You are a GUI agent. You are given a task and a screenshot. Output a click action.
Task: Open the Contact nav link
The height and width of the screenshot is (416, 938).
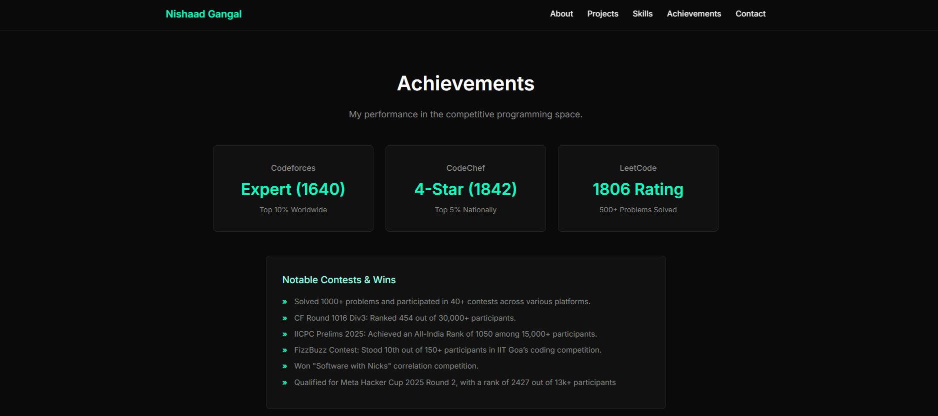pos(750,14)
